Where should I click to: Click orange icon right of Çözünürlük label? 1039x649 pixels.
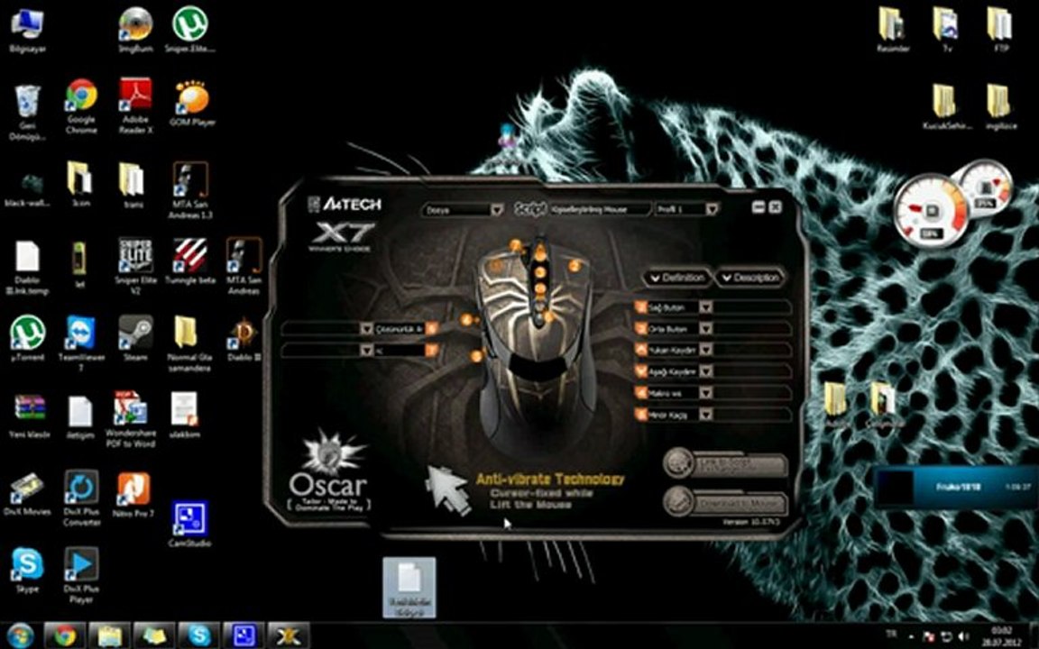(431, 328)
